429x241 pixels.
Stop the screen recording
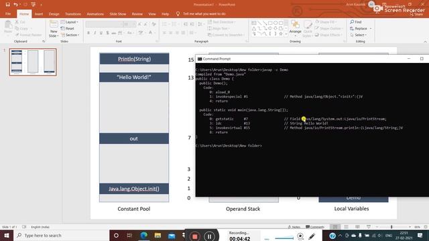194,236
